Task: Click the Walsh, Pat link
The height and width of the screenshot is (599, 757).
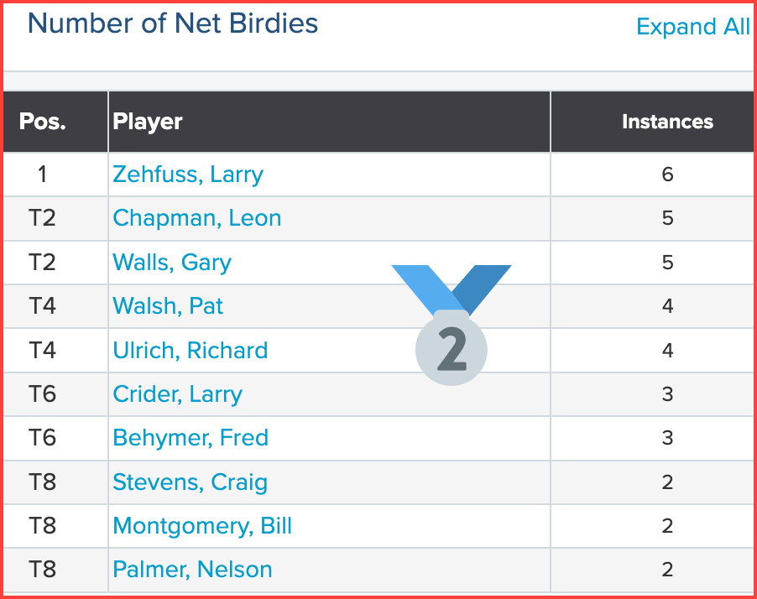Action: 167,306
